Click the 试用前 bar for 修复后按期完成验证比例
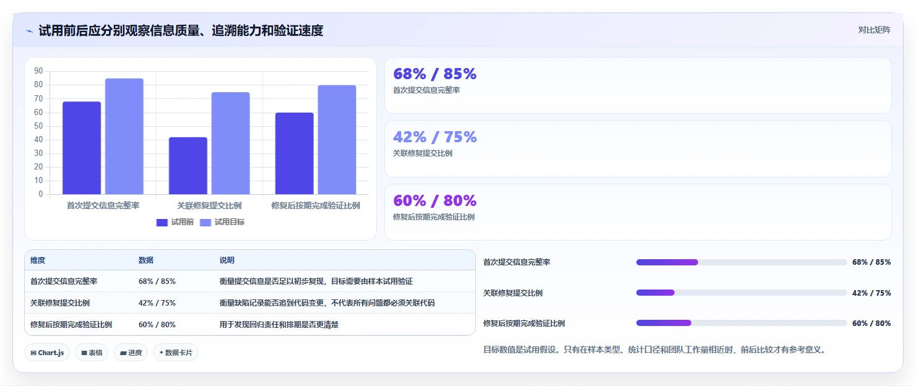This screenshot has width=916, height=386. (295, 153)
